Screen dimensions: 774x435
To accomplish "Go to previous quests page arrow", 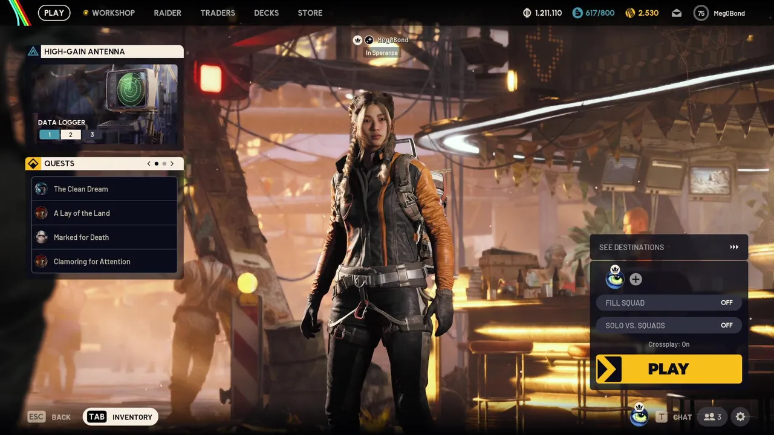I will coord(149,164).
